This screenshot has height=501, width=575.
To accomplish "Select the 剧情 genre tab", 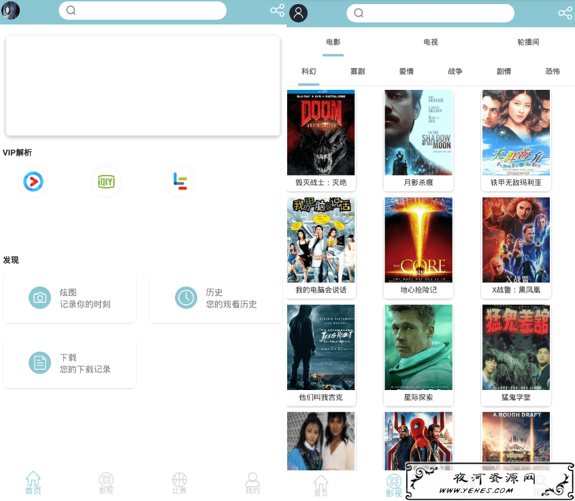I will [504, 71].
